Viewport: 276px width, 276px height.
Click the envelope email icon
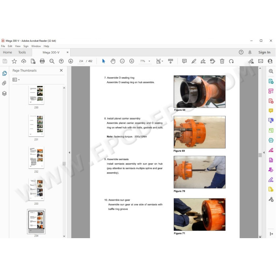(261, 61)
